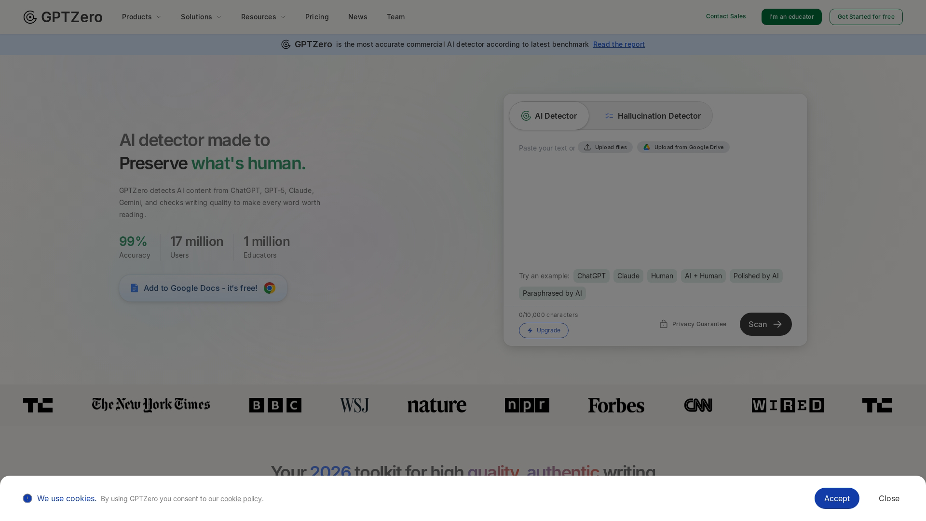Click the Privacy Guarantee lock icon

664,324
